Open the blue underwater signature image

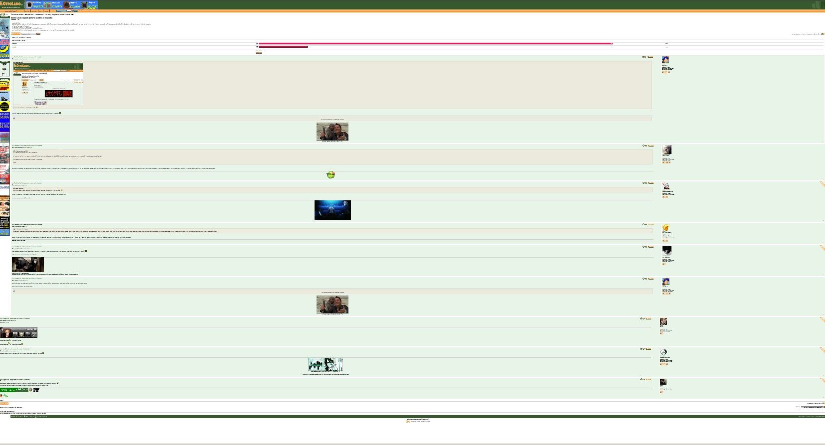tap(332, 210)
